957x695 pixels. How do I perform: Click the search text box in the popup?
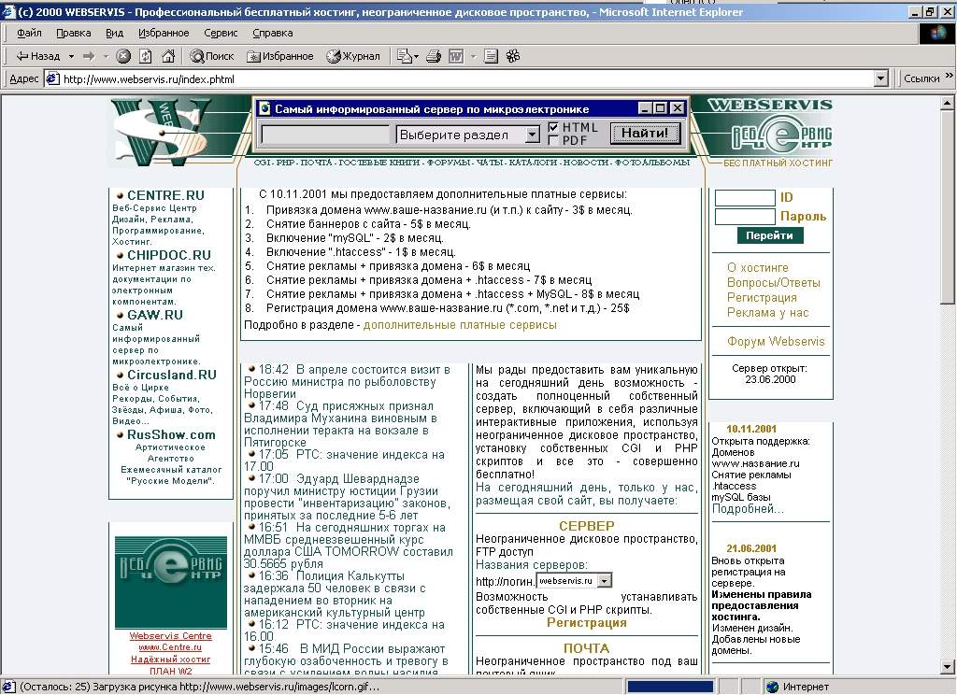coord(325,135)
